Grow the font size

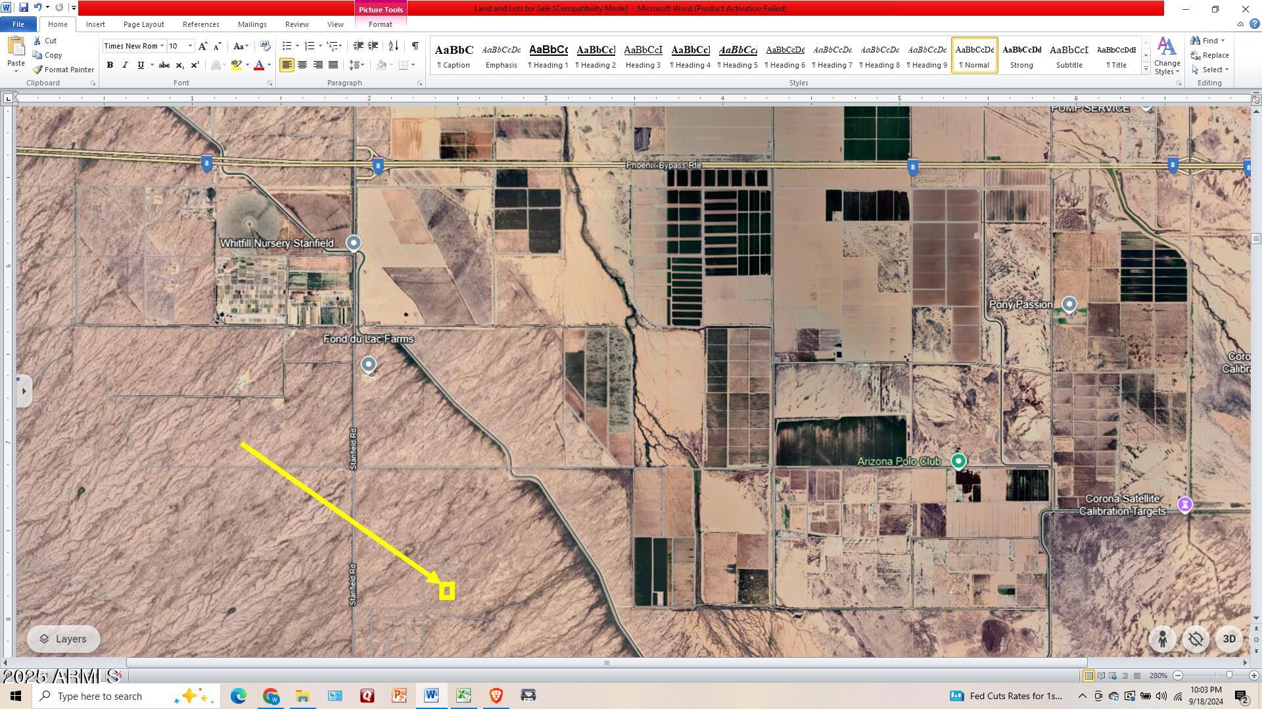pos(202,46)
